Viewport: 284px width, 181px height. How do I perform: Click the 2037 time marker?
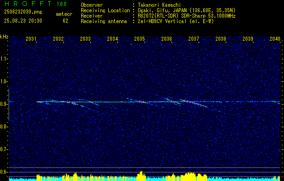(194, 38)
